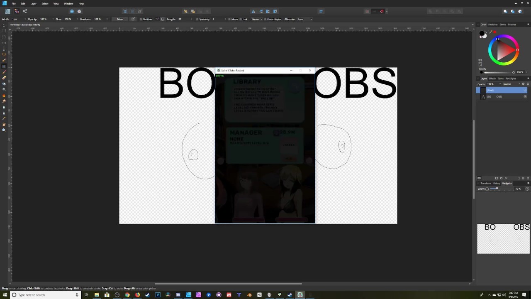Open the layer blend mode Normal dropdown
This screenshot has width=531, height=299.
tap(510, 84)
